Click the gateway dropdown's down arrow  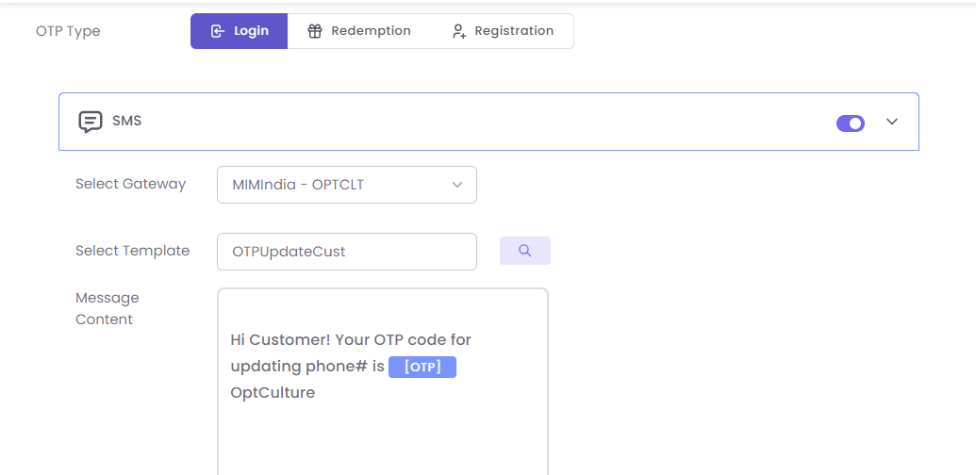(457, 185)
